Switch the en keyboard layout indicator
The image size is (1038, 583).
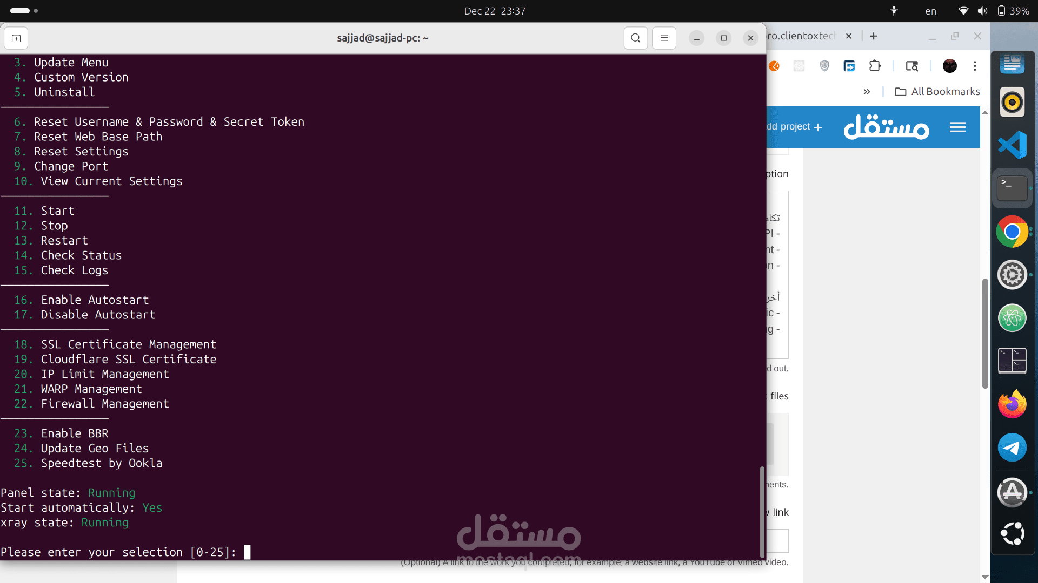pos(930,11)
